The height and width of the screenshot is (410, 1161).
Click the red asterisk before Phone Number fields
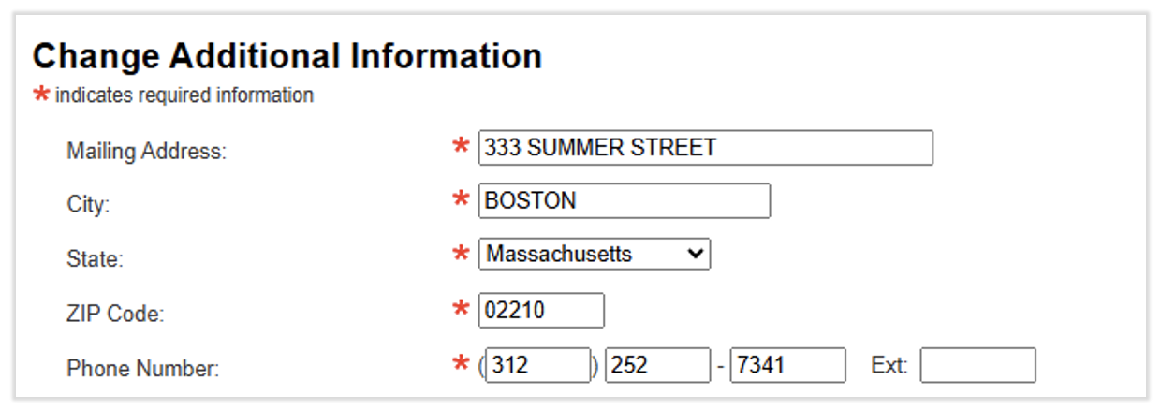(461, 364)
